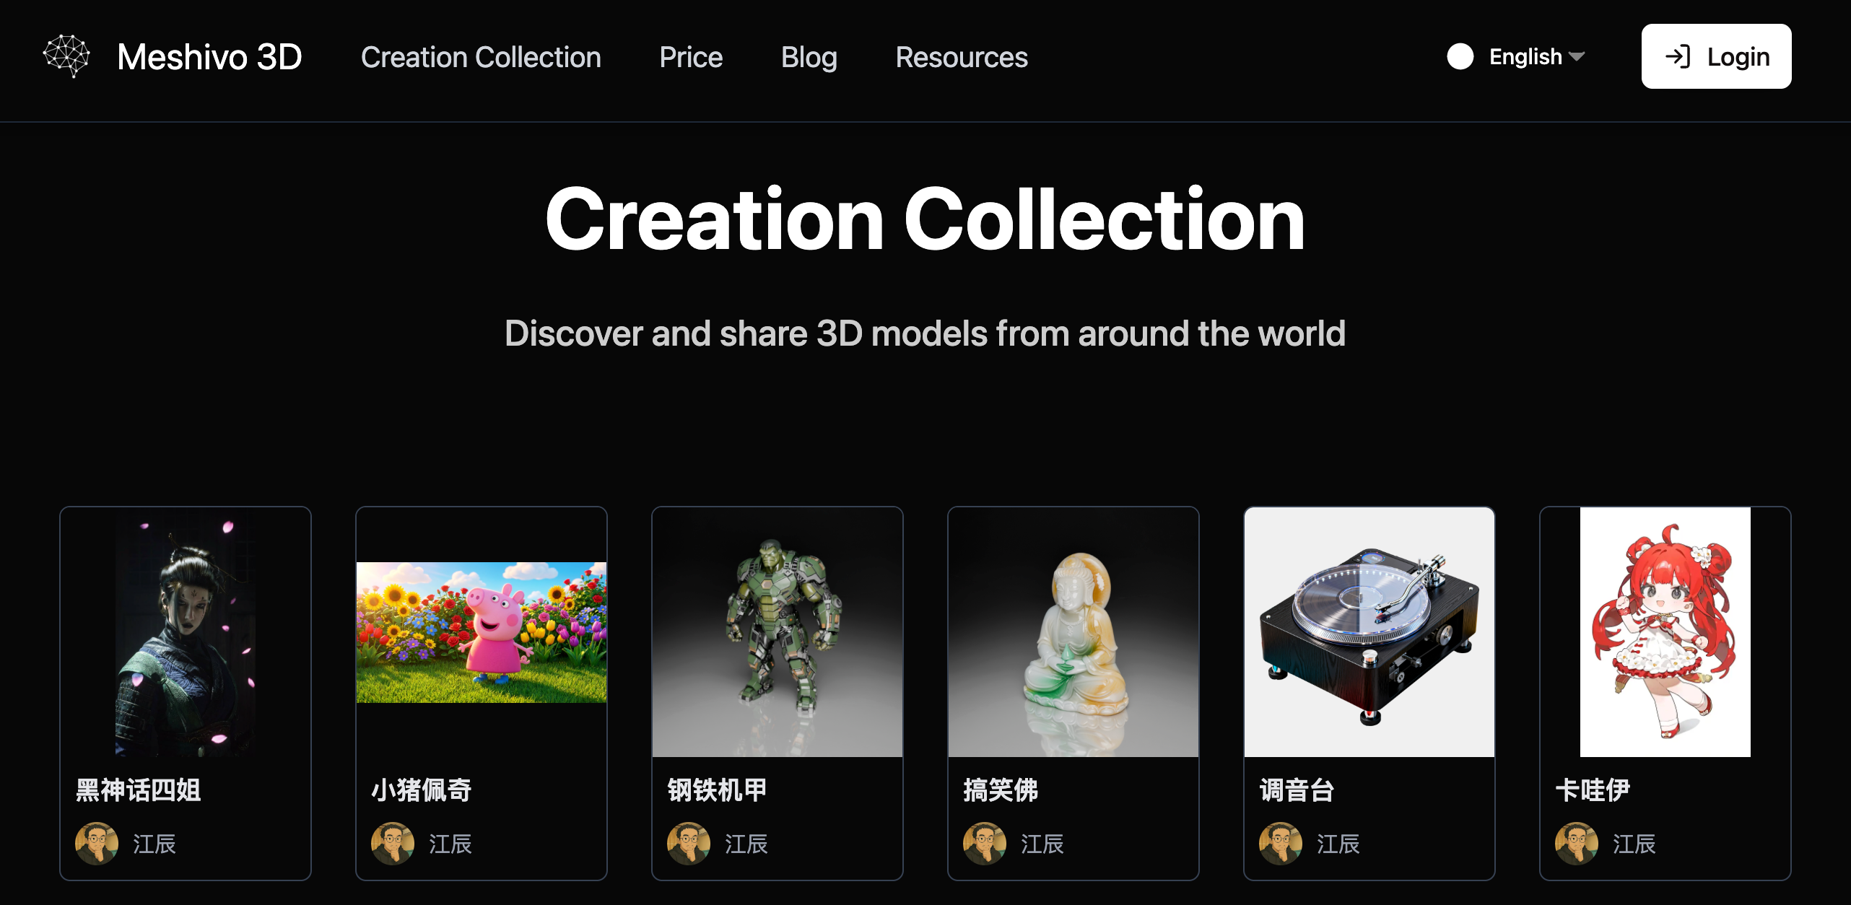Click author avatar under 调音台

click(1281, 843)
